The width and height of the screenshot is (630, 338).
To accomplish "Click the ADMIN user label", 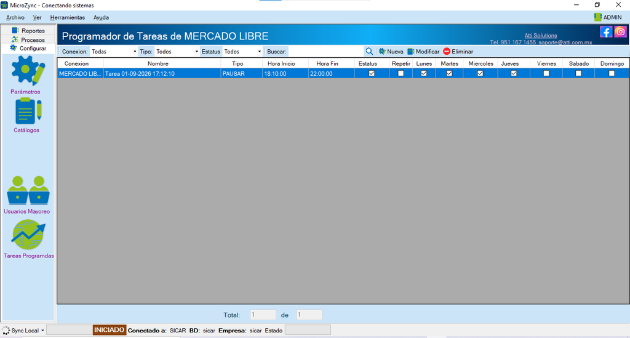I will pos(612,17).
